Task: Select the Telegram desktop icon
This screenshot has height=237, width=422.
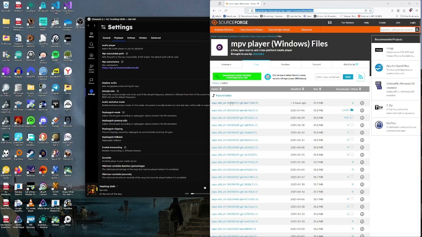Action: pyautogui.click(x=55, y=89)
